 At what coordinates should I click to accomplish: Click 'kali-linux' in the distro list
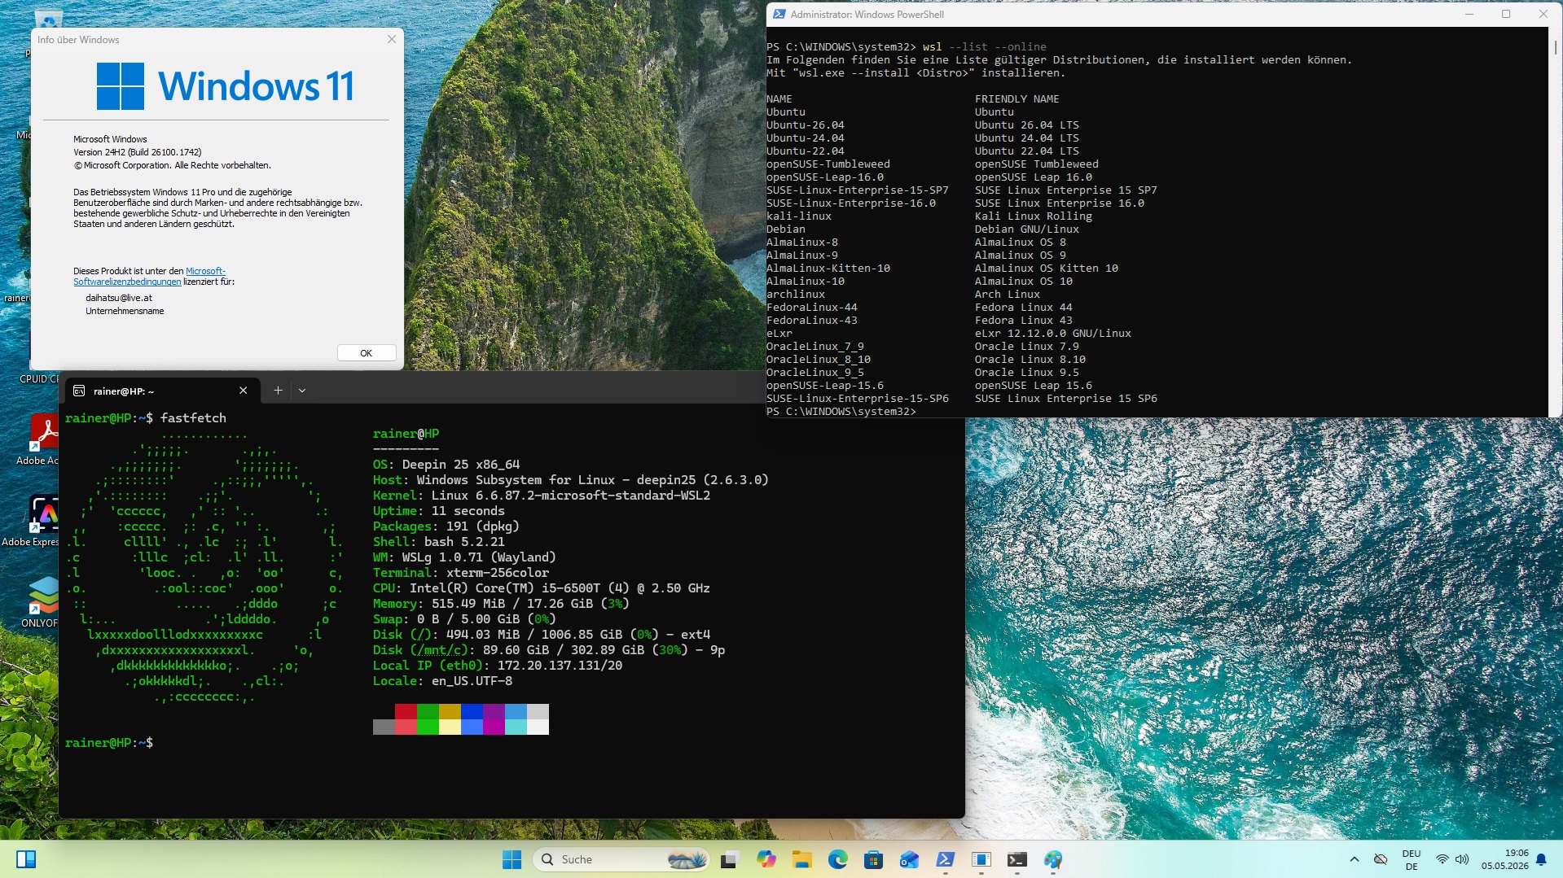(x=798, y=216)
